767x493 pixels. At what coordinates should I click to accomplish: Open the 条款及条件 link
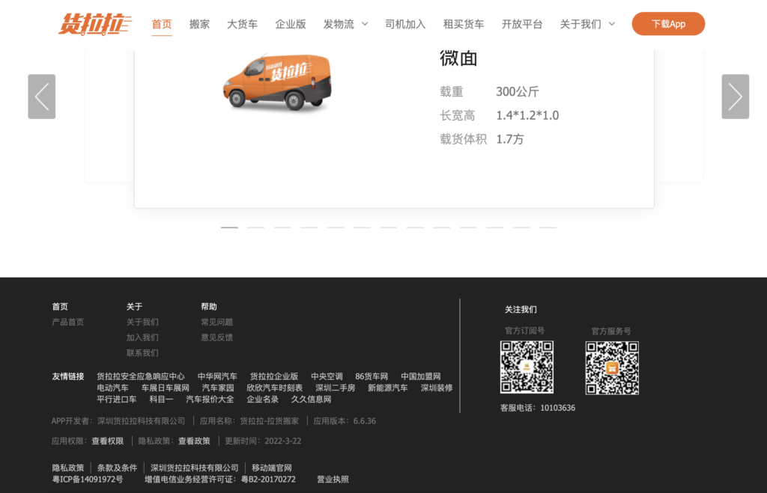(117, 468)
